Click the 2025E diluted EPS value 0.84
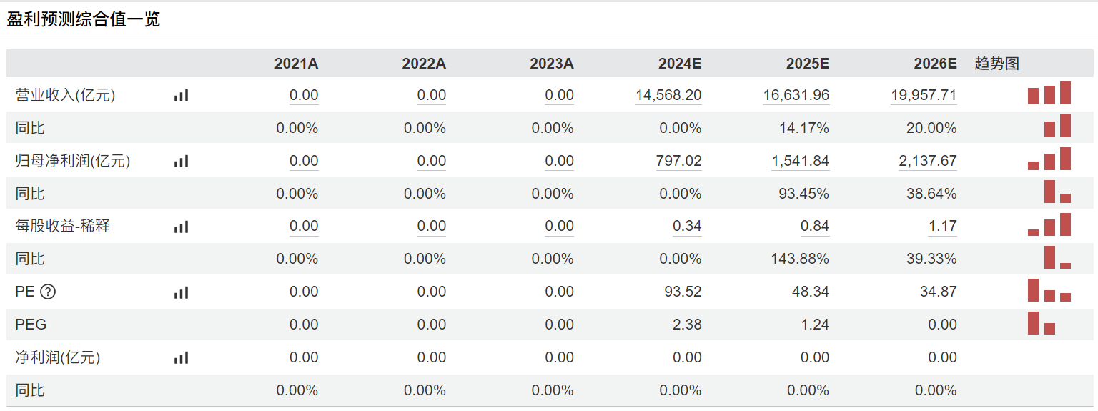The height and width of the screenshot is (411, 1098). point(815,227)
